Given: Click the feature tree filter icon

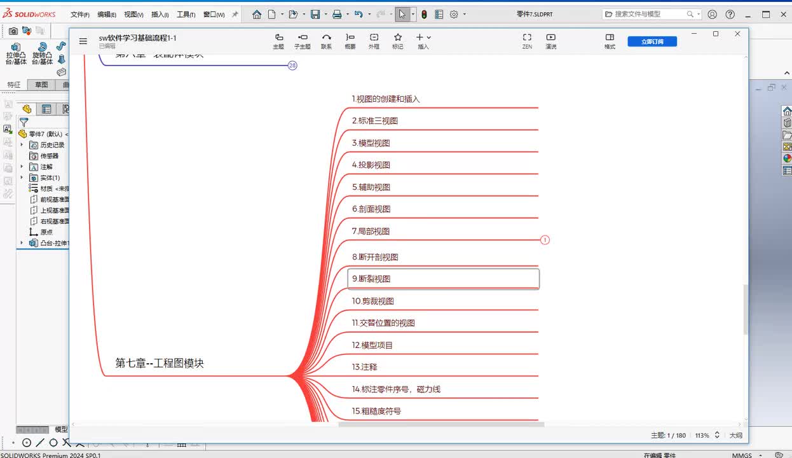Looking at the screenshot, I should pyautogui.click(x=24, y=122).
